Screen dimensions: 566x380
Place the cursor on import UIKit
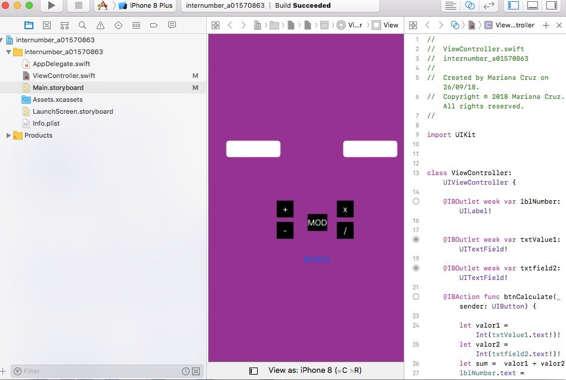point(451,135)
